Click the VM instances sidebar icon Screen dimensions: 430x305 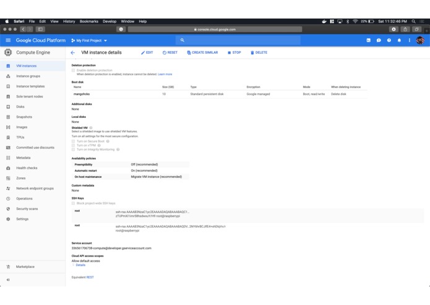(8, 66)
